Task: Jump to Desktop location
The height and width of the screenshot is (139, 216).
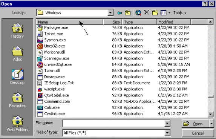Action: click(17, 76)
